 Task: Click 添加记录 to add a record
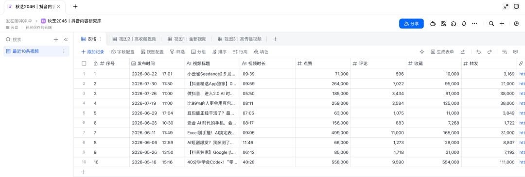click(92, 52)
